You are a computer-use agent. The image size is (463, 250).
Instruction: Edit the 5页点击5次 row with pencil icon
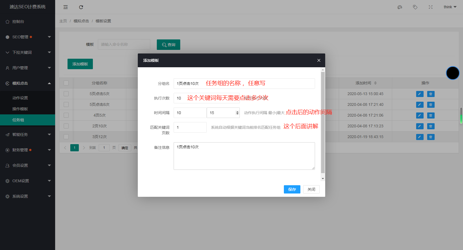tap(420, 94)
